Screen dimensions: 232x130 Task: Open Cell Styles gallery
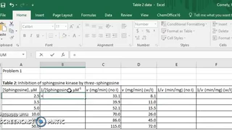click(x=173, y=38)
